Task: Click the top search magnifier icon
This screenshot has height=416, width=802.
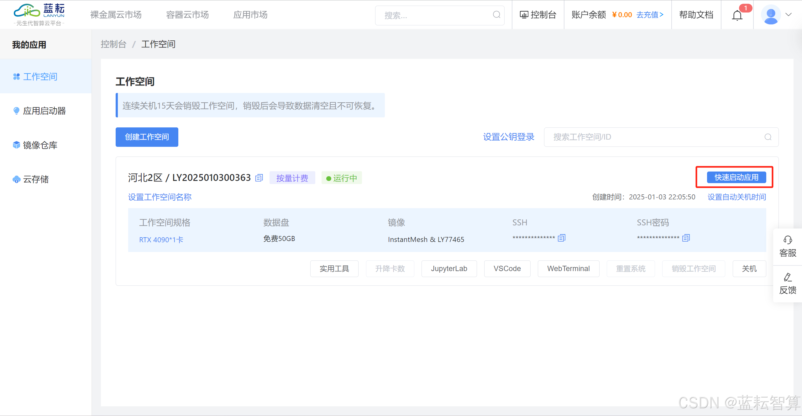Action: click(x=496, y=15)
